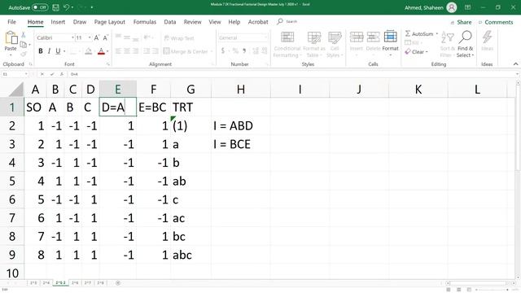
Task: Open Sort & Filter menu
Action: click(x=447, y=45)
